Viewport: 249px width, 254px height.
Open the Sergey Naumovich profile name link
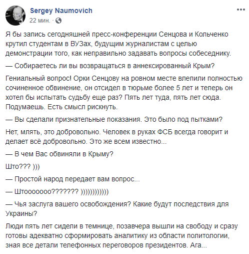click(61, 11)
